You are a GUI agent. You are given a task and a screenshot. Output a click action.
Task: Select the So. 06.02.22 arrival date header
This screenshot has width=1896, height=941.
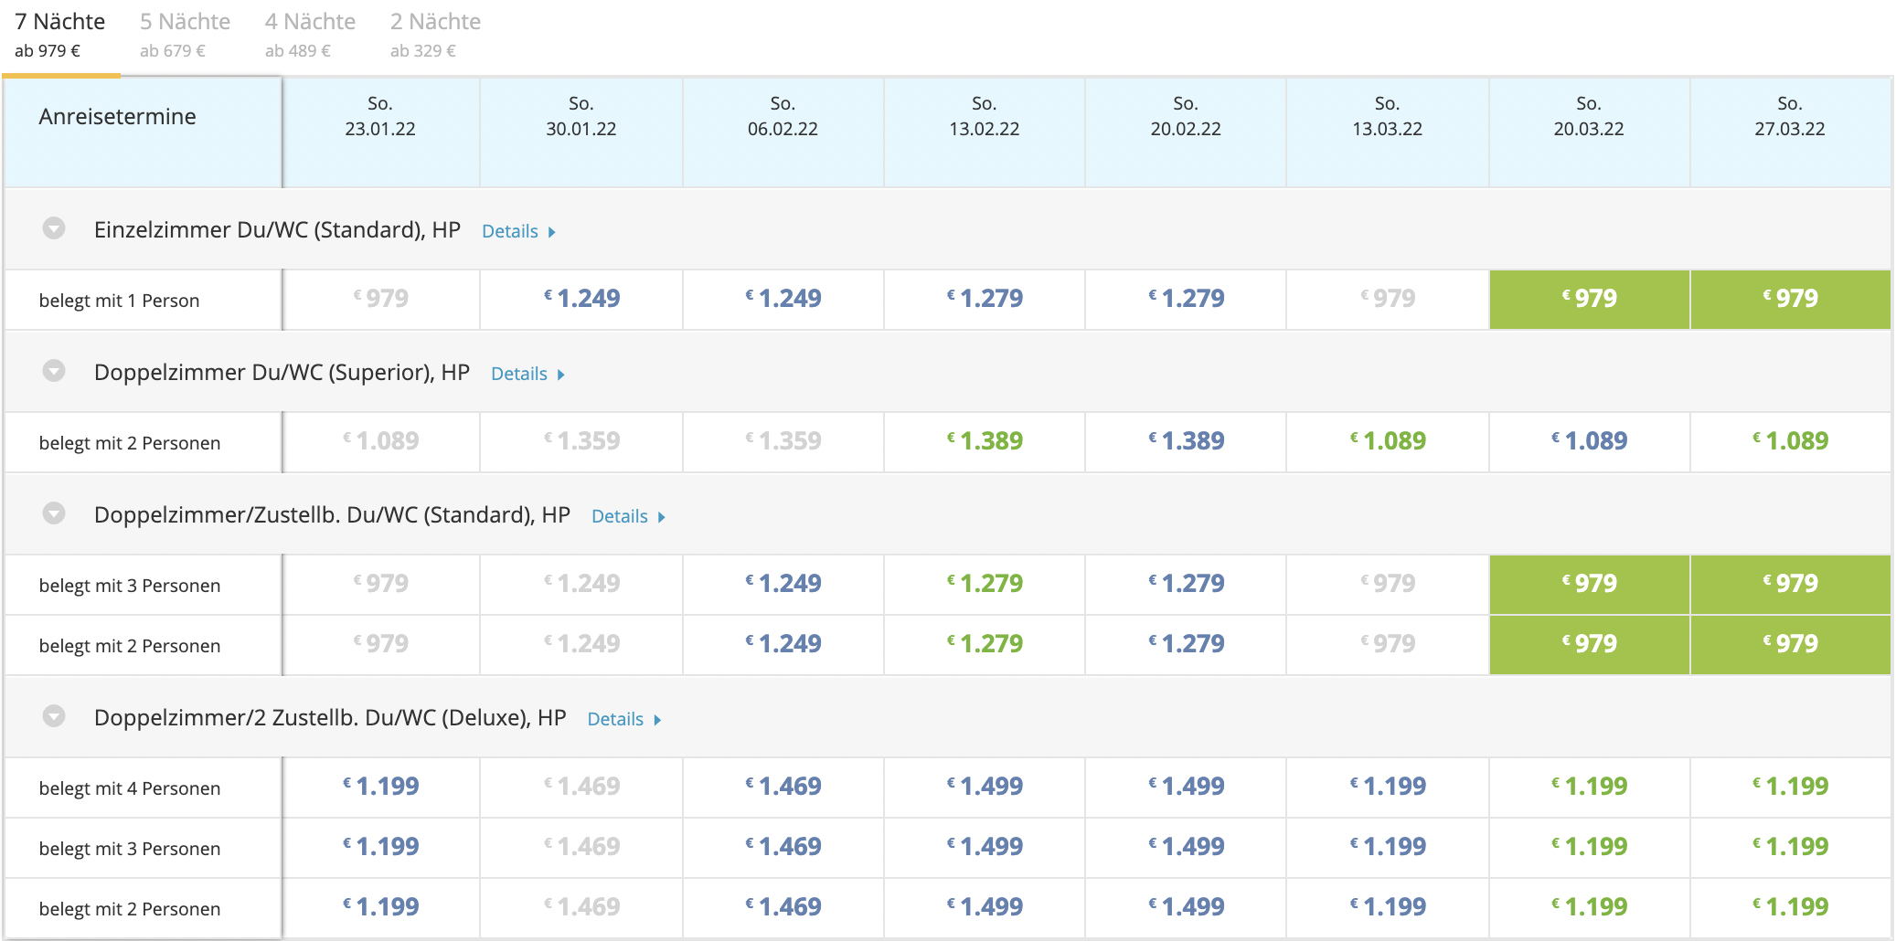(x=783, y=132)
